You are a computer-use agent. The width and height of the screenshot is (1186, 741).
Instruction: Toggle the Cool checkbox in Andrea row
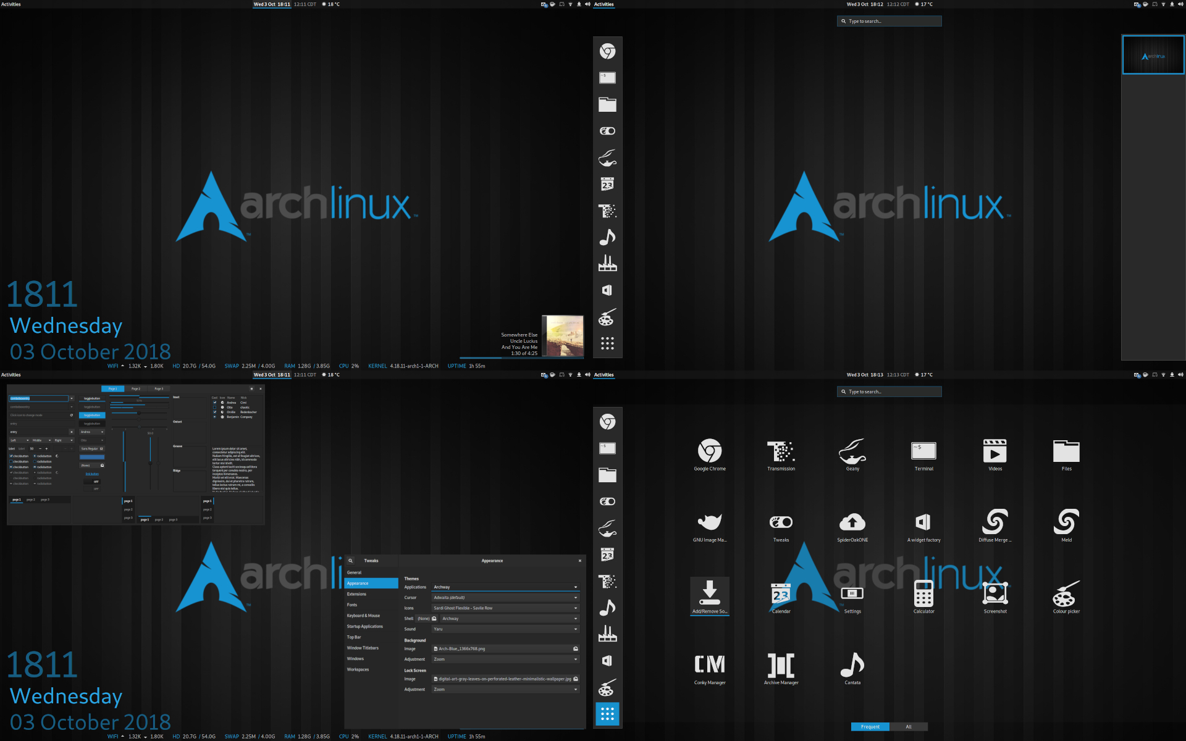pos(215,403)
